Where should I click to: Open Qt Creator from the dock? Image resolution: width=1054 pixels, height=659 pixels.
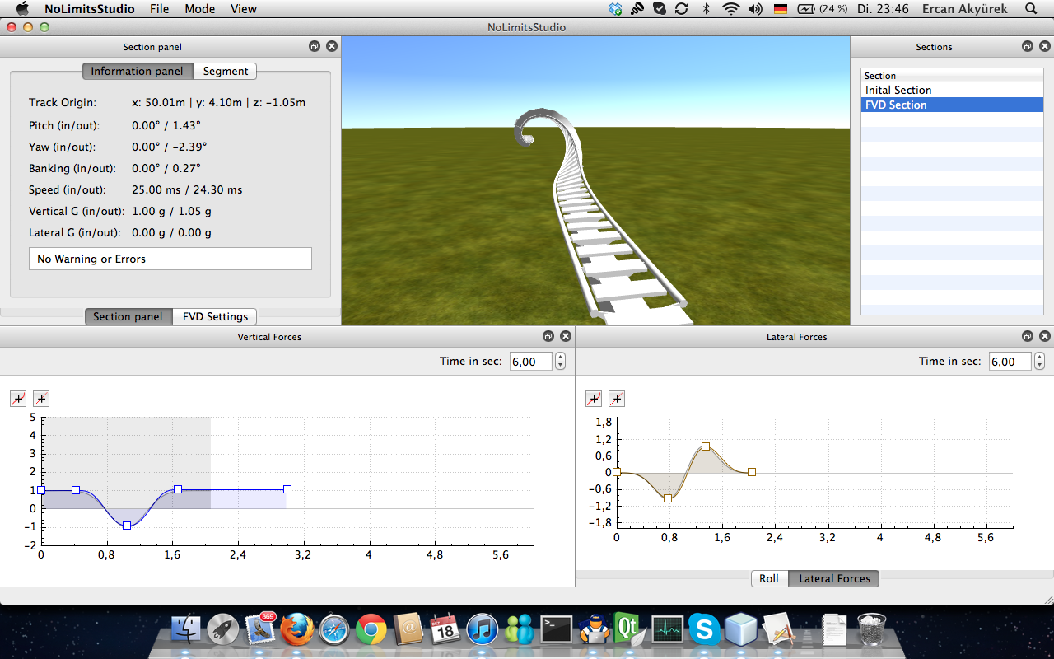pos(628,630)
